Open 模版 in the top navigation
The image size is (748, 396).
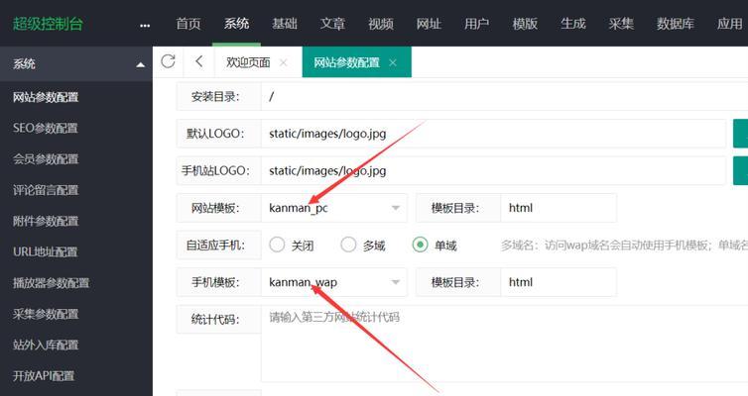coord(525,24)
